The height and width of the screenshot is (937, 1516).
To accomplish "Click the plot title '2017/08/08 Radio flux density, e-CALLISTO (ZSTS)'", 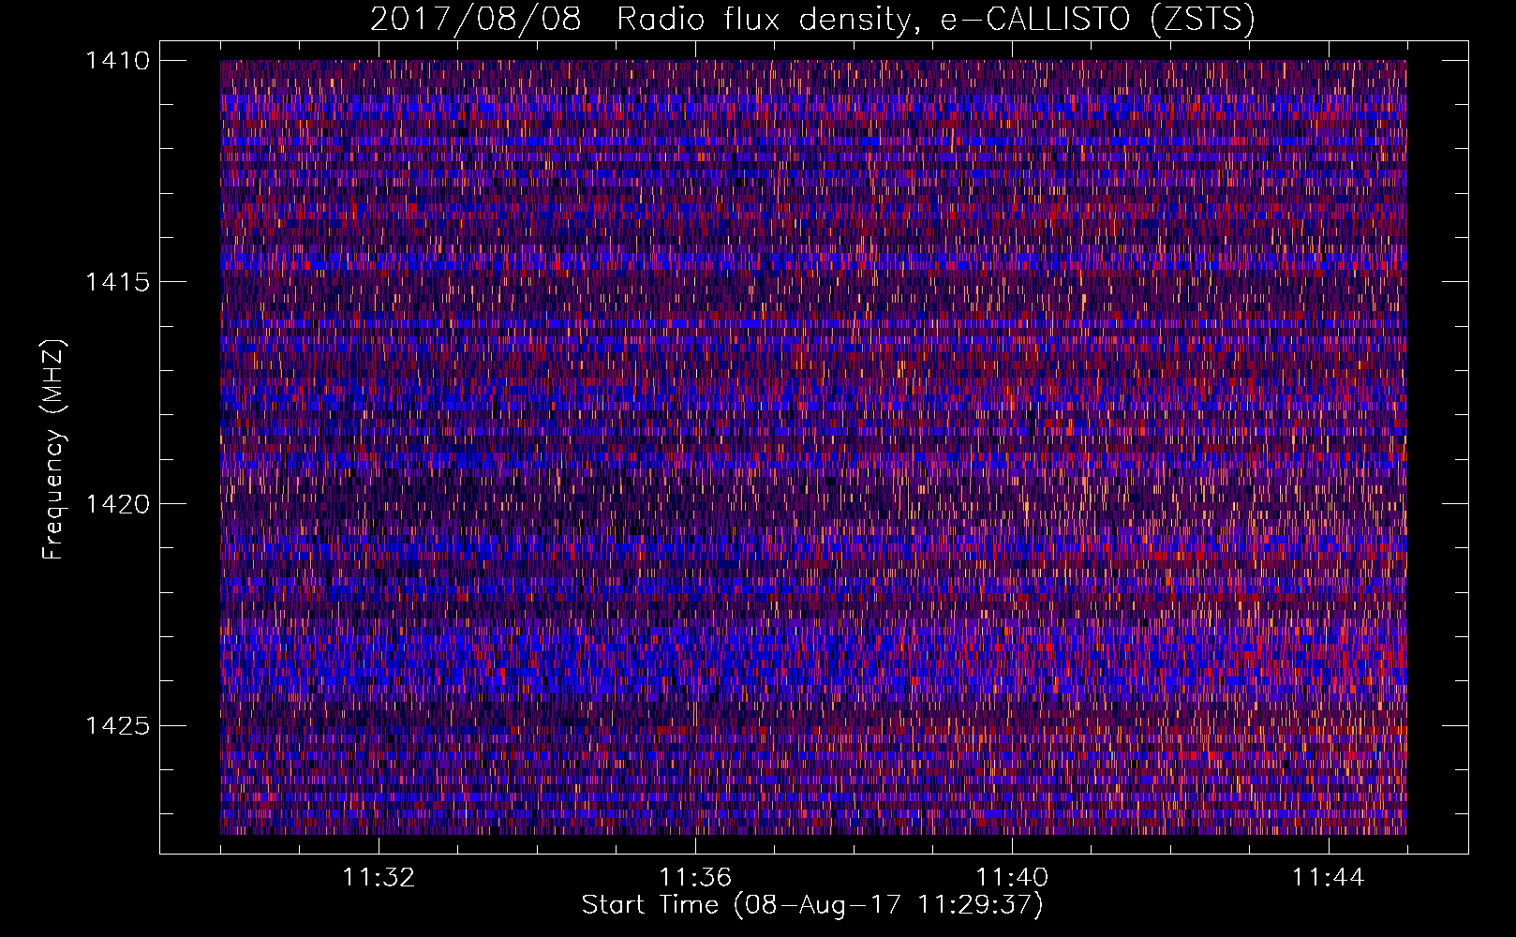I will (x=811, y=19).
